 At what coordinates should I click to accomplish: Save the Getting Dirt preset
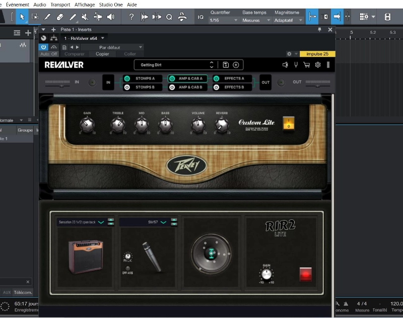tap(226, 65)
